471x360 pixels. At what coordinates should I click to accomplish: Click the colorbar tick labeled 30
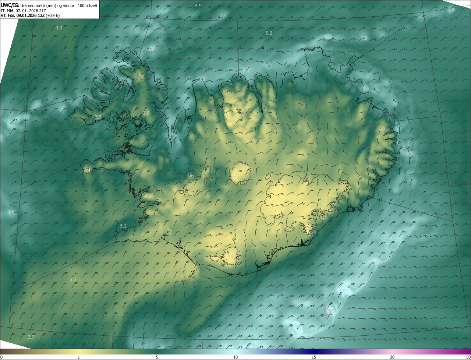pyautogui.click(x=392, y=357)
